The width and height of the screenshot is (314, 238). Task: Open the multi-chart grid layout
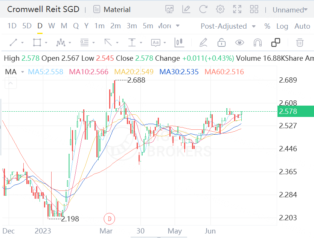click(x=254, y=9)
